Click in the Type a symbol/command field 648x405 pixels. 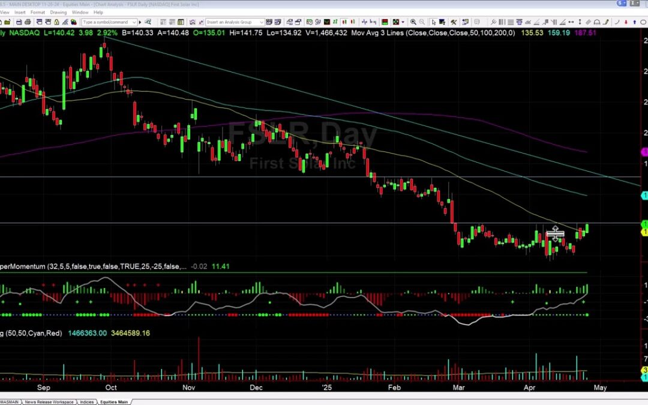[106, 22]
